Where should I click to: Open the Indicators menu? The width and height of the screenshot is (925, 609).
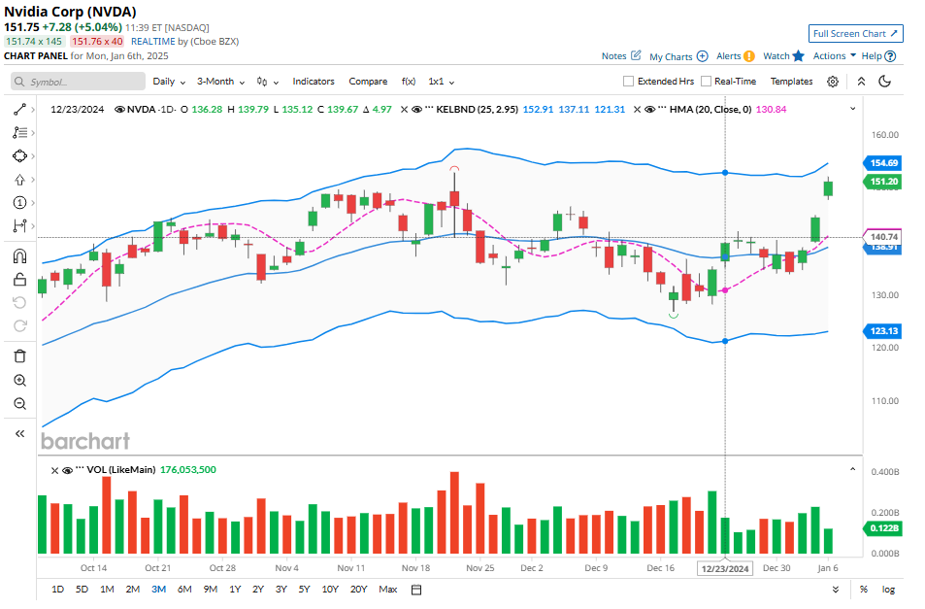[x=313, y=82]
